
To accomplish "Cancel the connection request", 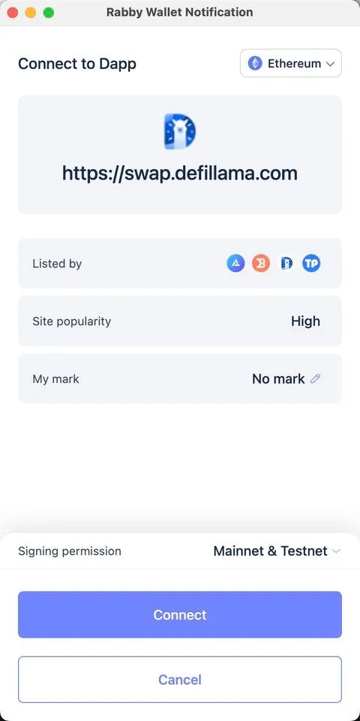I will point(180,680).
